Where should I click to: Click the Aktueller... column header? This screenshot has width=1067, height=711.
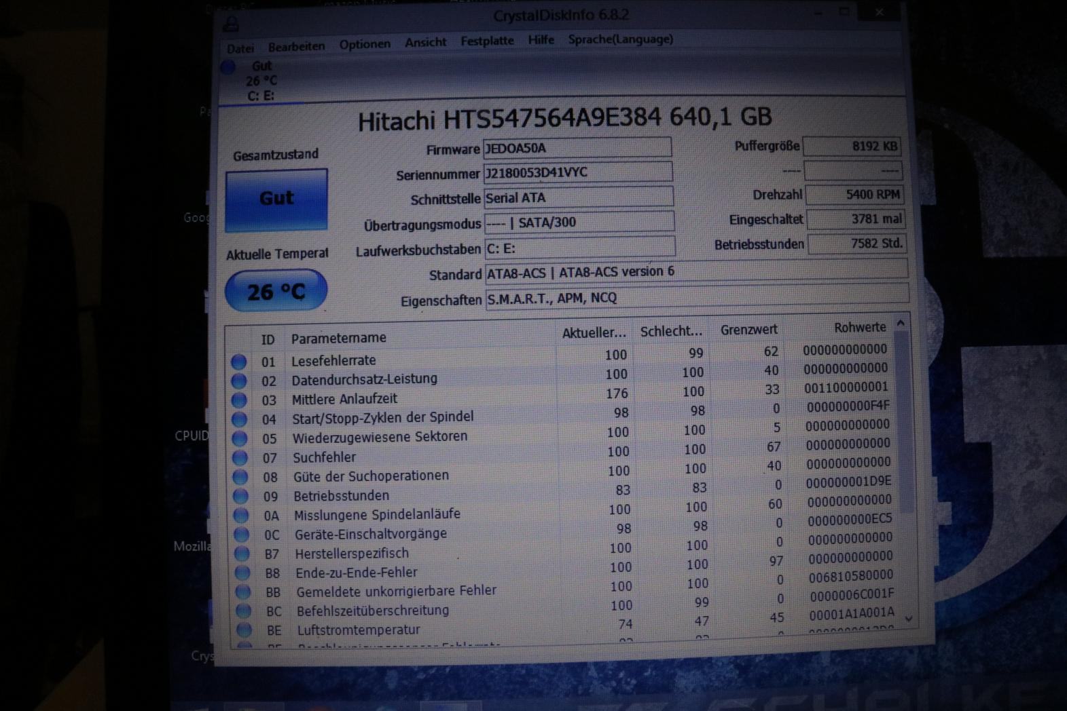tap(594, 333)
